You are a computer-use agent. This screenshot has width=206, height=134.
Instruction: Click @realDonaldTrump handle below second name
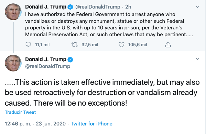pos(48,66)
